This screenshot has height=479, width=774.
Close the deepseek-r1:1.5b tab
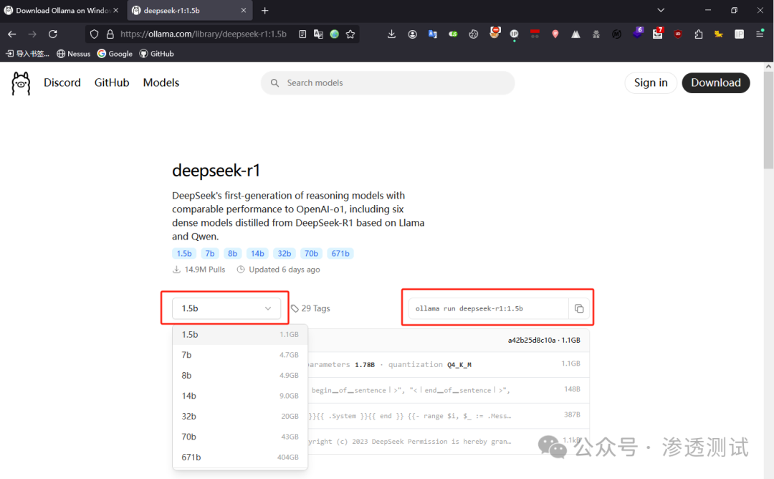click(x=244, y=10)
